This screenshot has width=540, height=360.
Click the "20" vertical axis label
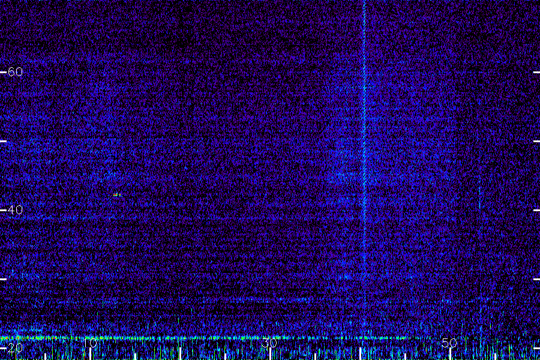15,348
